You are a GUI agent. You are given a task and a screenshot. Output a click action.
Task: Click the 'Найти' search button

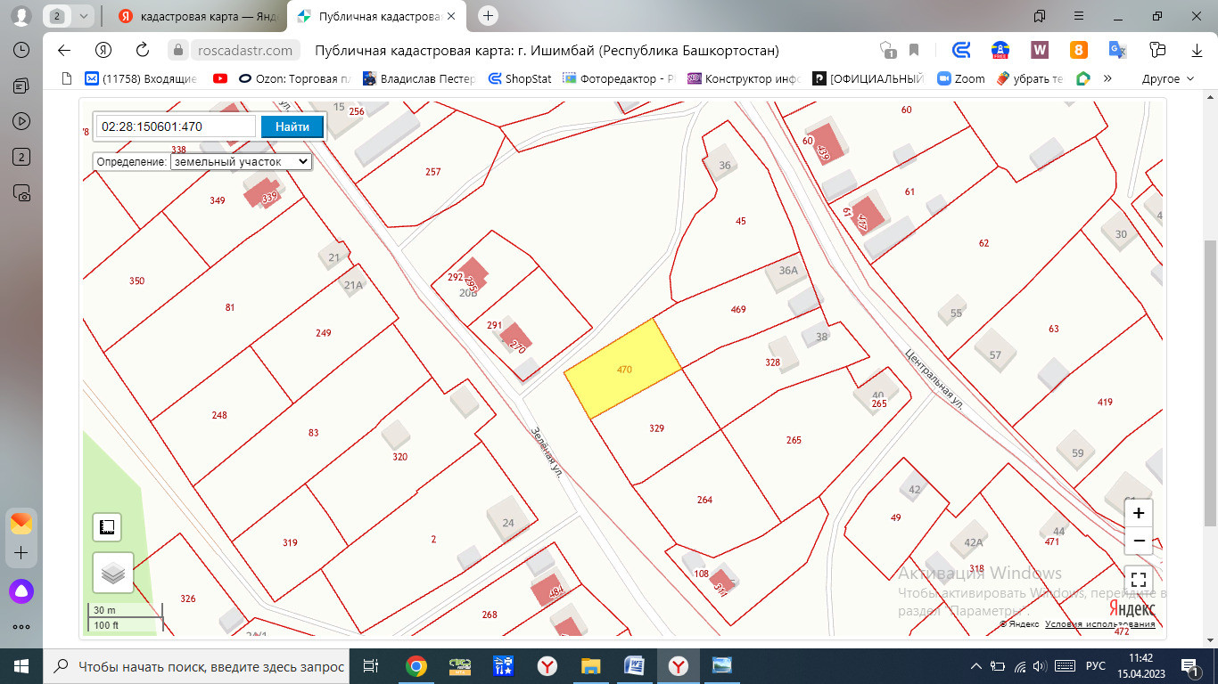[x=292, y=126]
